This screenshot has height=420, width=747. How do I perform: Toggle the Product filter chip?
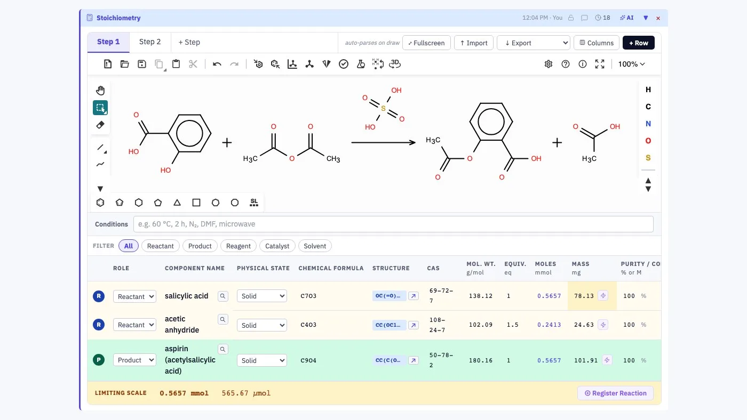tap(200, 246)
